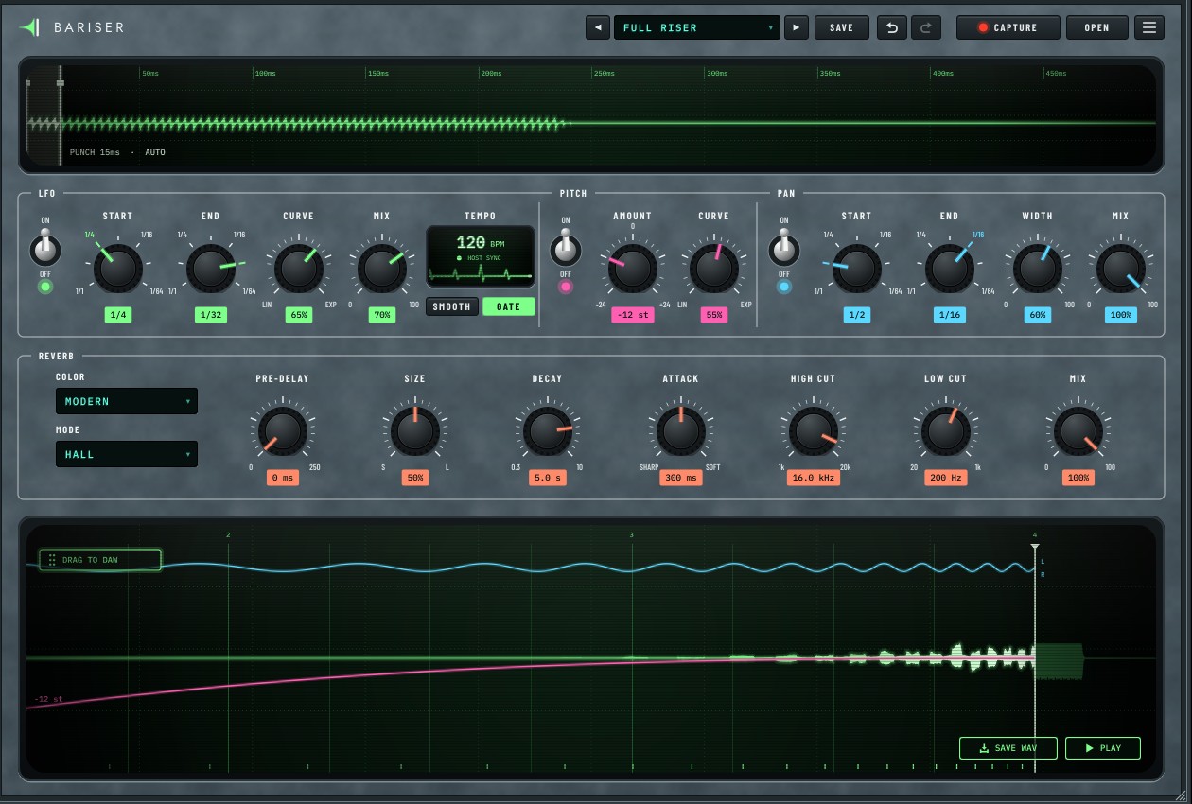Open the reverb Mode dropdown showing Hall

click(127, 454)
